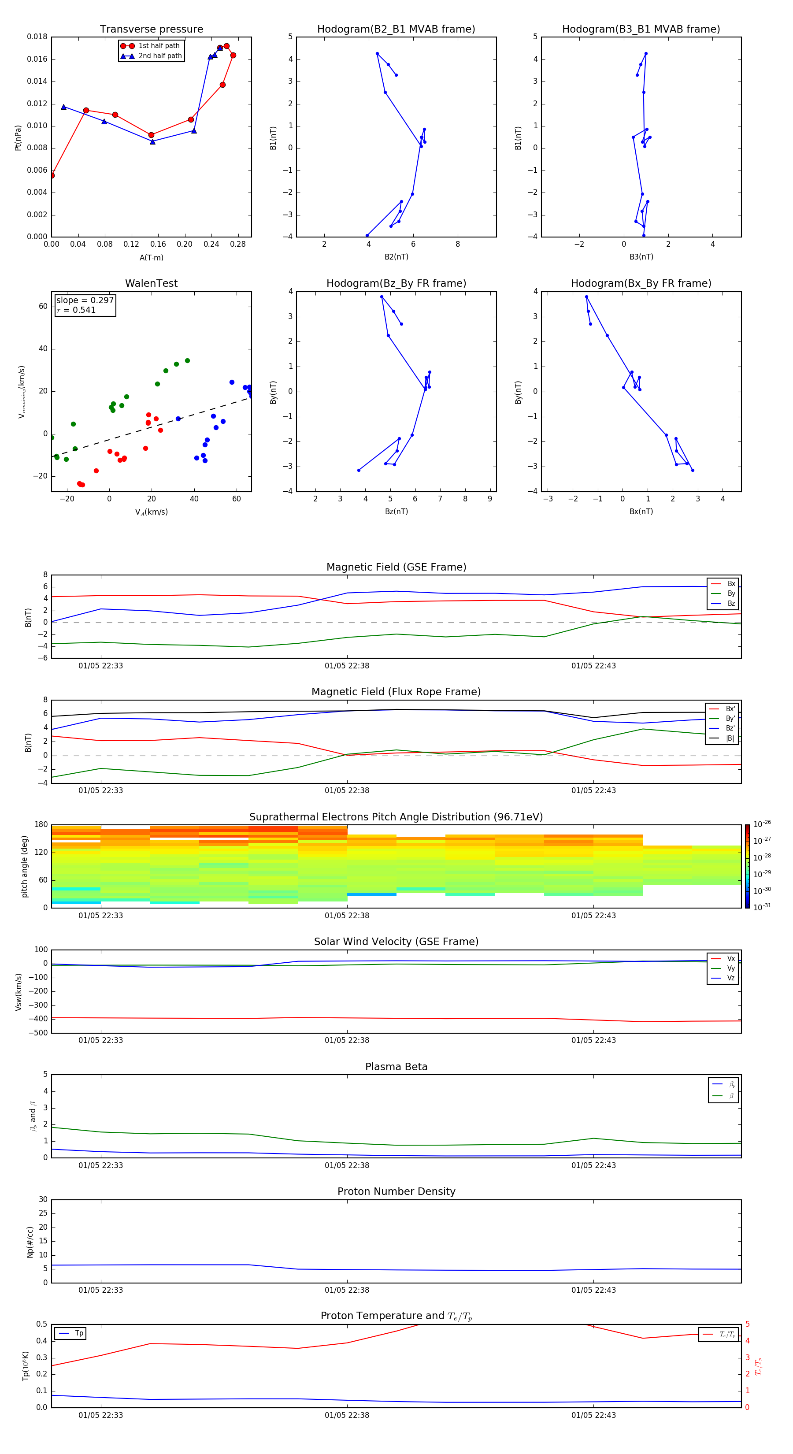The width and height of the screenshot is (793, 1454).
Task: Click the 'Plasma Beta' plot title
Action: [396, 1067]
